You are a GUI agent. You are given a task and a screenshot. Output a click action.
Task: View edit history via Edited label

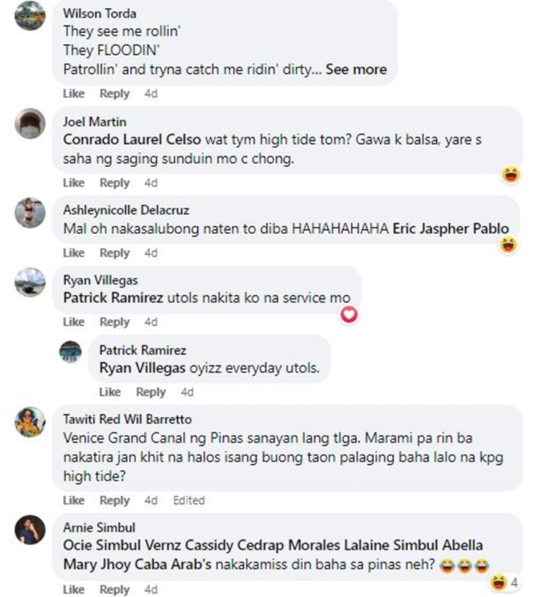(189, 500)
